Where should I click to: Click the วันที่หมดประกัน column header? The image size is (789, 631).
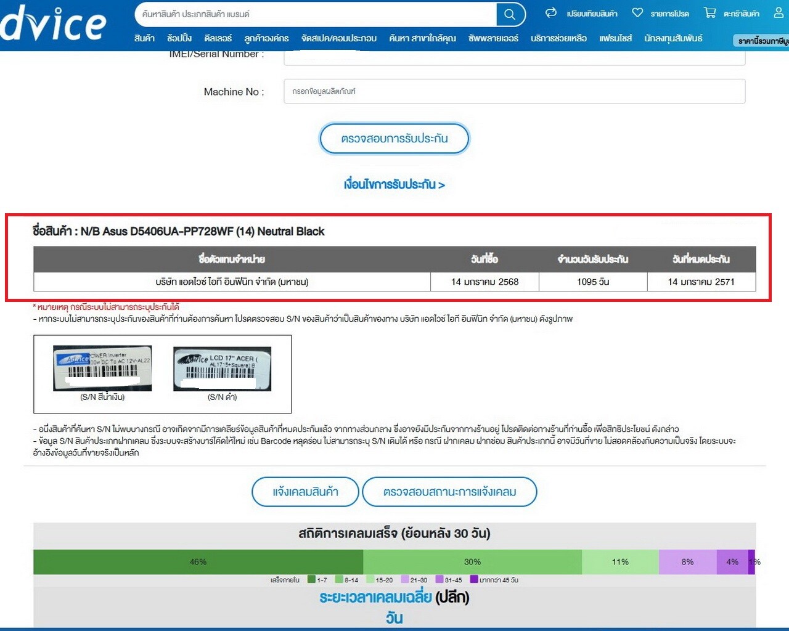pos(701,259)
